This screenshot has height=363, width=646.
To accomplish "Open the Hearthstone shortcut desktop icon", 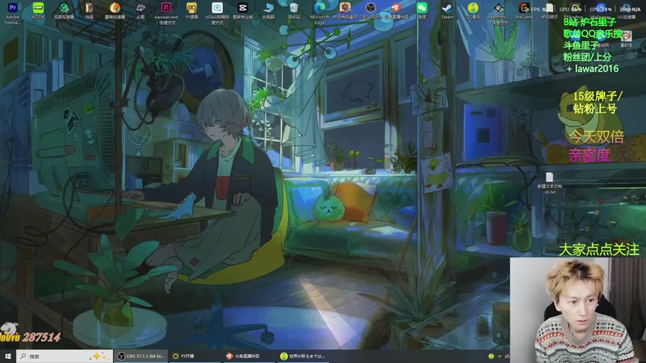I will point(498,12).
